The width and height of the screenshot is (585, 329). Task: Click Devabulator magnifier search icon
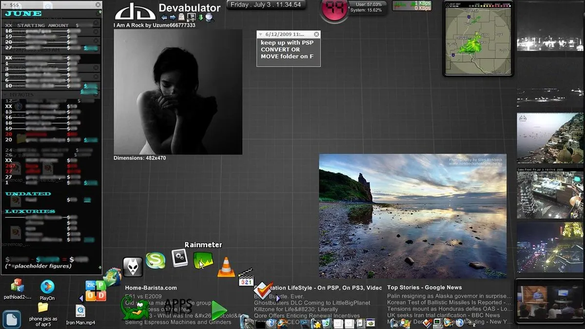coord(209,18)
